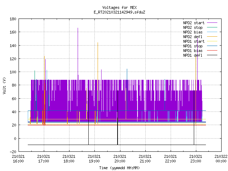Click the 'NPD2 stop' legend label
This screenshot has height=171, width=228.
click(x=193, y=27)
